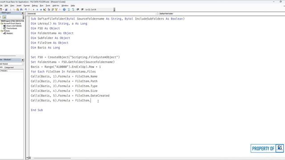Open the Properties Window toolbar icon
Viewport: 285px width, 160px height.
pos(53,9)
